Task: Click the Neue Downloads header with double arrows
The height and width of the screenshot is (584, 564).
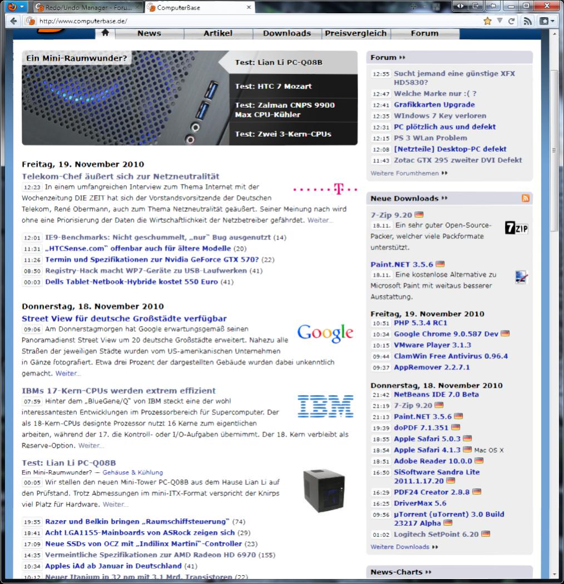Action: click(x=409, y=198)
